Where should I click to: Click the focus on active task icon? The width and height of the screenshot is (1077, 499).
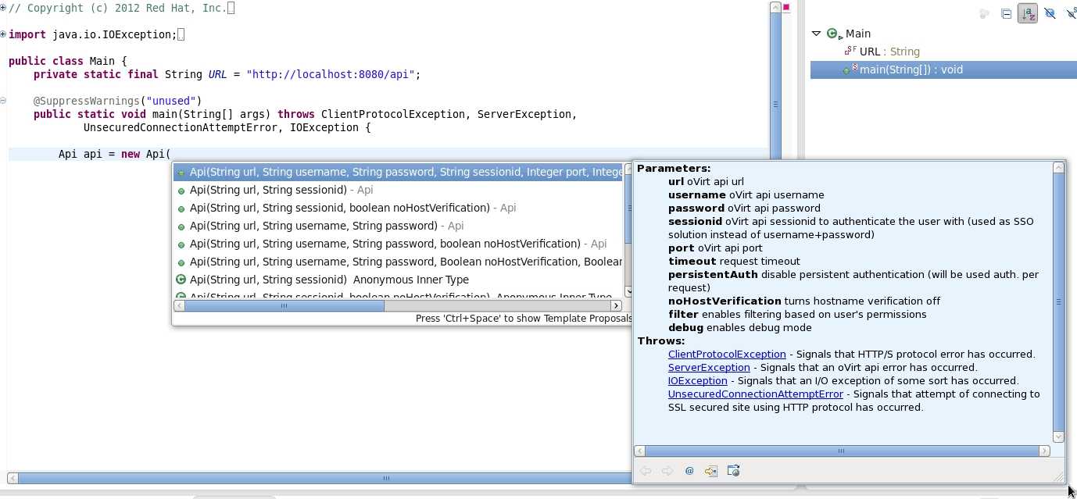pyautogui.click(x=984, y=13)
